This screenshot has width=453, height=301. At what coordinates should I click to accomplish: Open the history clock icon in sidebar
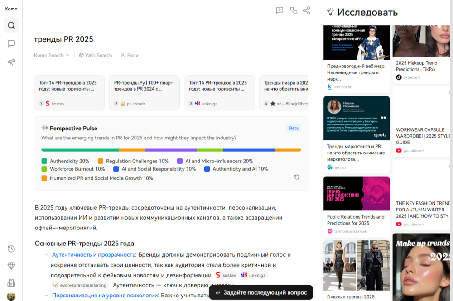coord(11,248)
